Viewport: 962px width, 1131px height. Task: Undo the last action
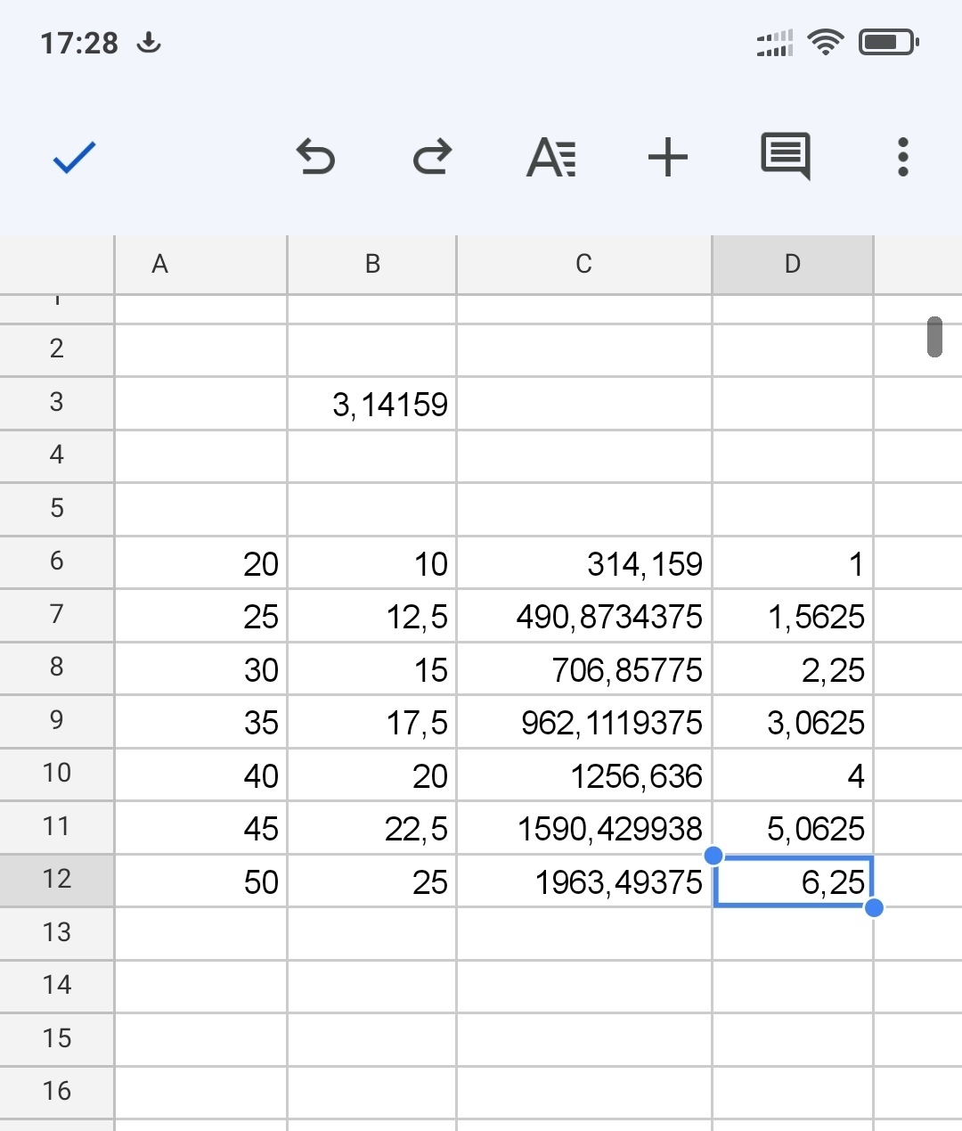click(x=315, y=158)
